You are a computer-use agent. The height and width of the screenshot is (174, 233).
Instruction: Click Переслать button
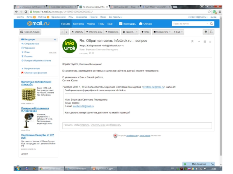112,32
